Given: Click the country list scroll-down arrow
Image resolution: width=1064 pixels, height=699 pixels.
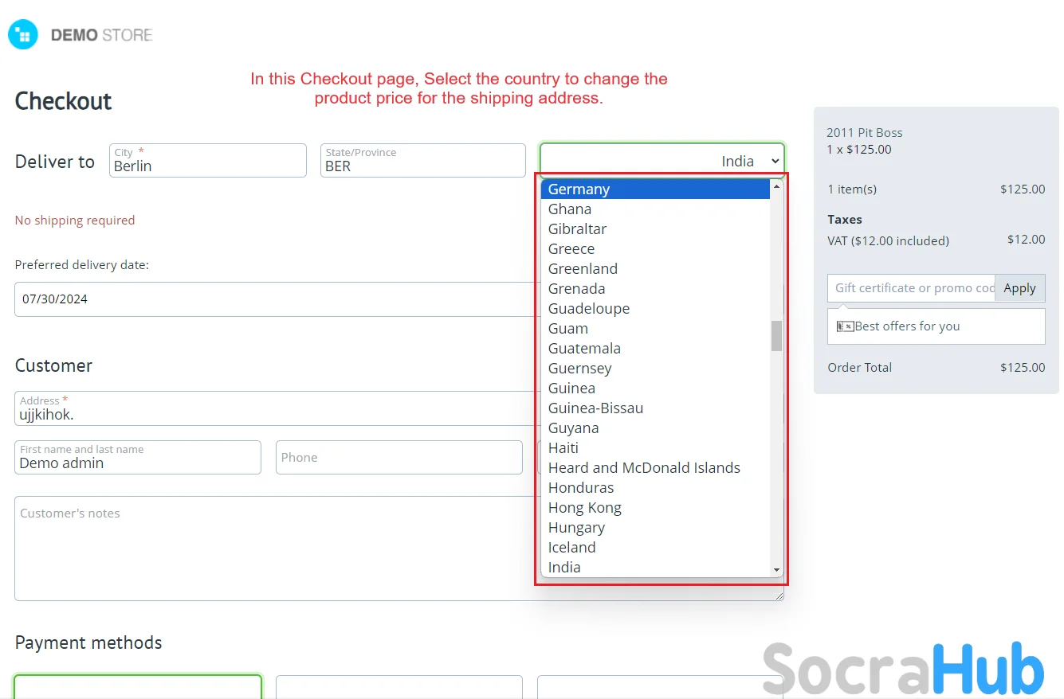Looking at the screenshot, I should click(776, 570).
